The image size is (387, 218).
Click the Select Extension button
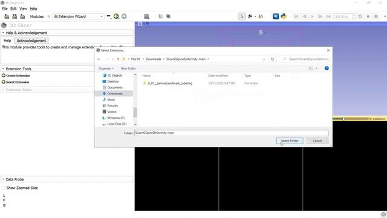pyautogui.click(x=15, y=82)
